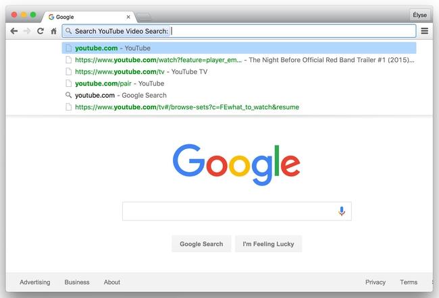The height and width of the screenshot is (298, 439).
Task: Maximize the window with the green button
Action: point(33,15)
